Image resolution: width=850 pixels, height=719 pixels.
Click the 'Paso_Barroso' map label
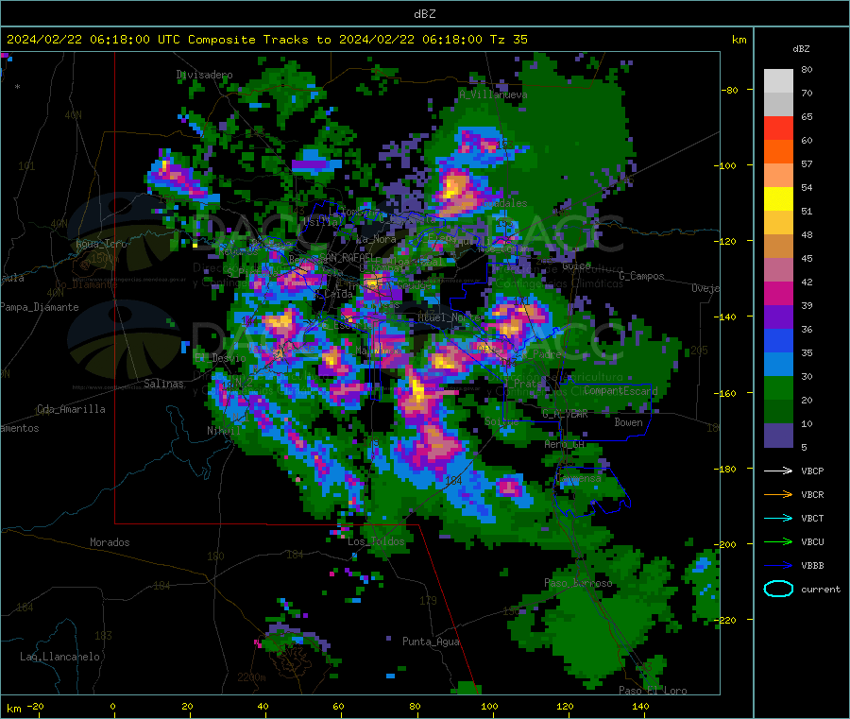(578, 583)
